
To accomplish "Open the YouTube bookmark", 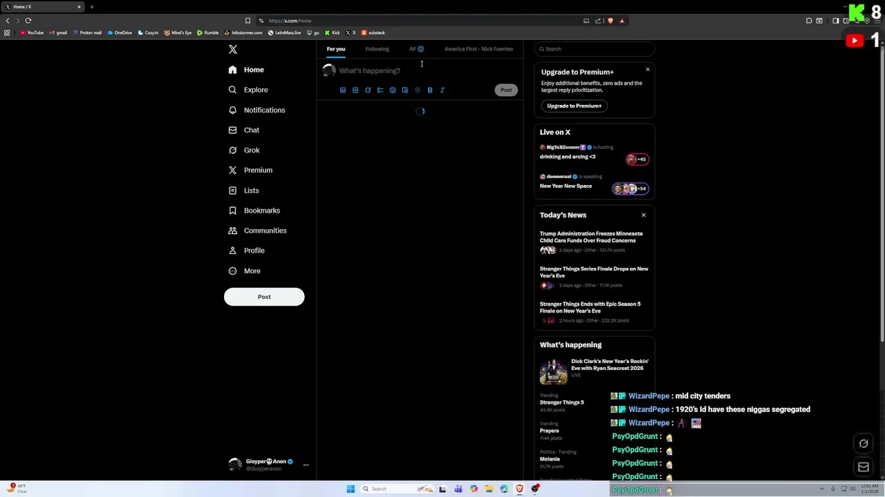I will tap(32, 32).
